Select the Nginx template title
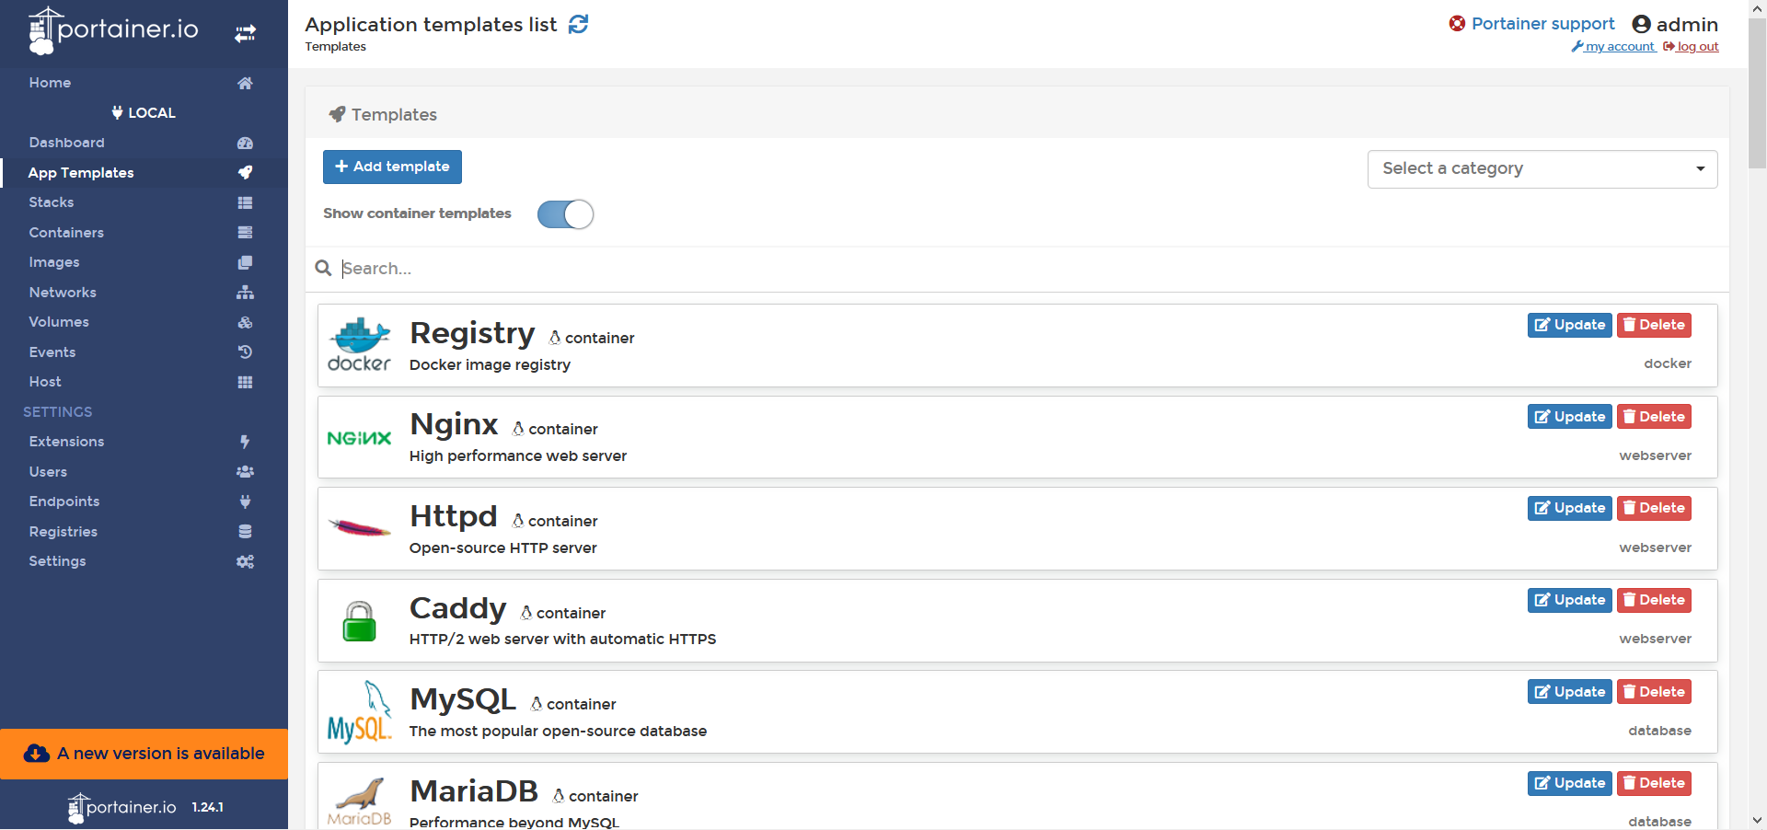Viewport: 1767px width, 830px height. 454,424
